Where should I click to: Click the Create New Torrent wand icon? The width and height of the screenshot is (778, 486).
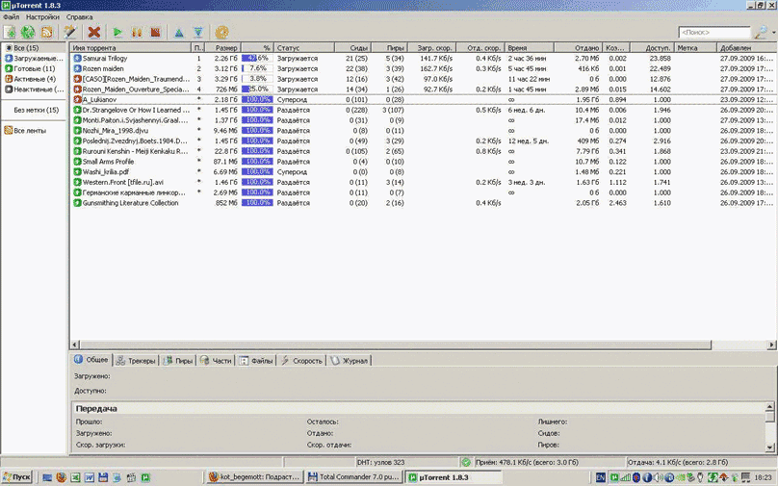(70, 32)
